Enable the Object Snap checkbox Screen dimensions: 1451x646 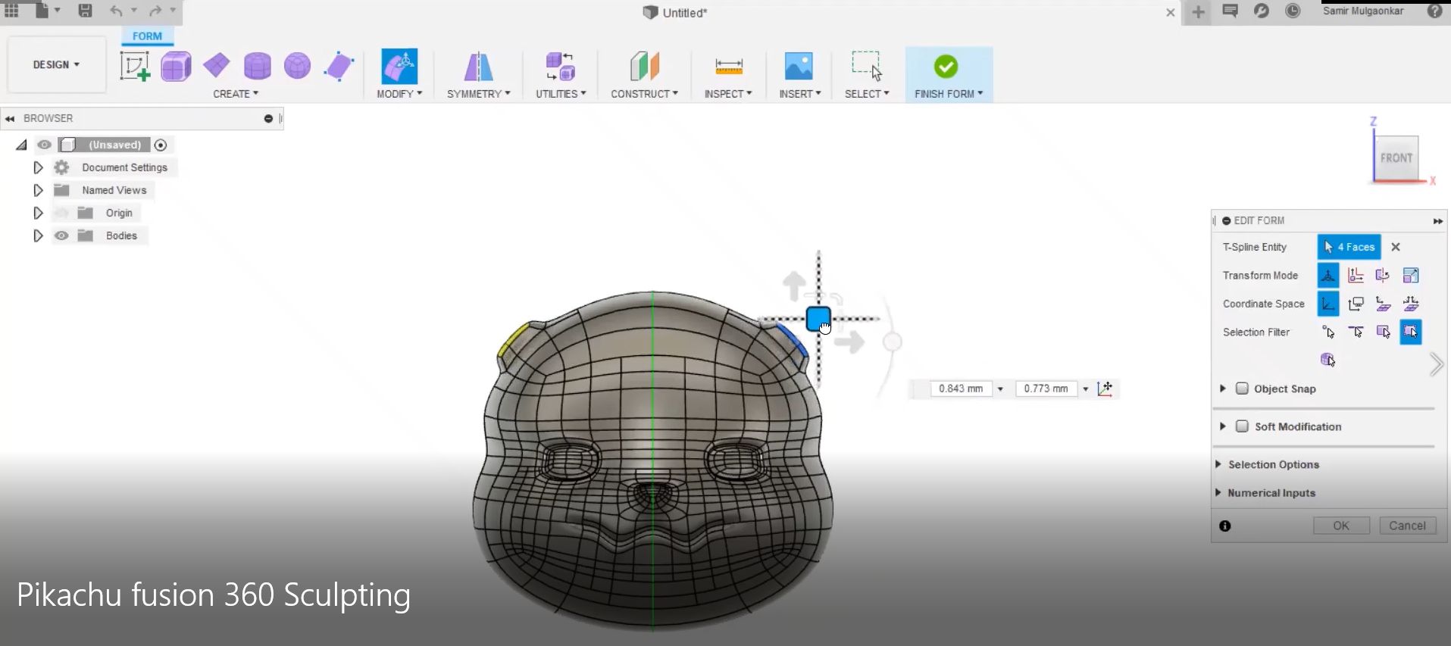point(1242,389)
